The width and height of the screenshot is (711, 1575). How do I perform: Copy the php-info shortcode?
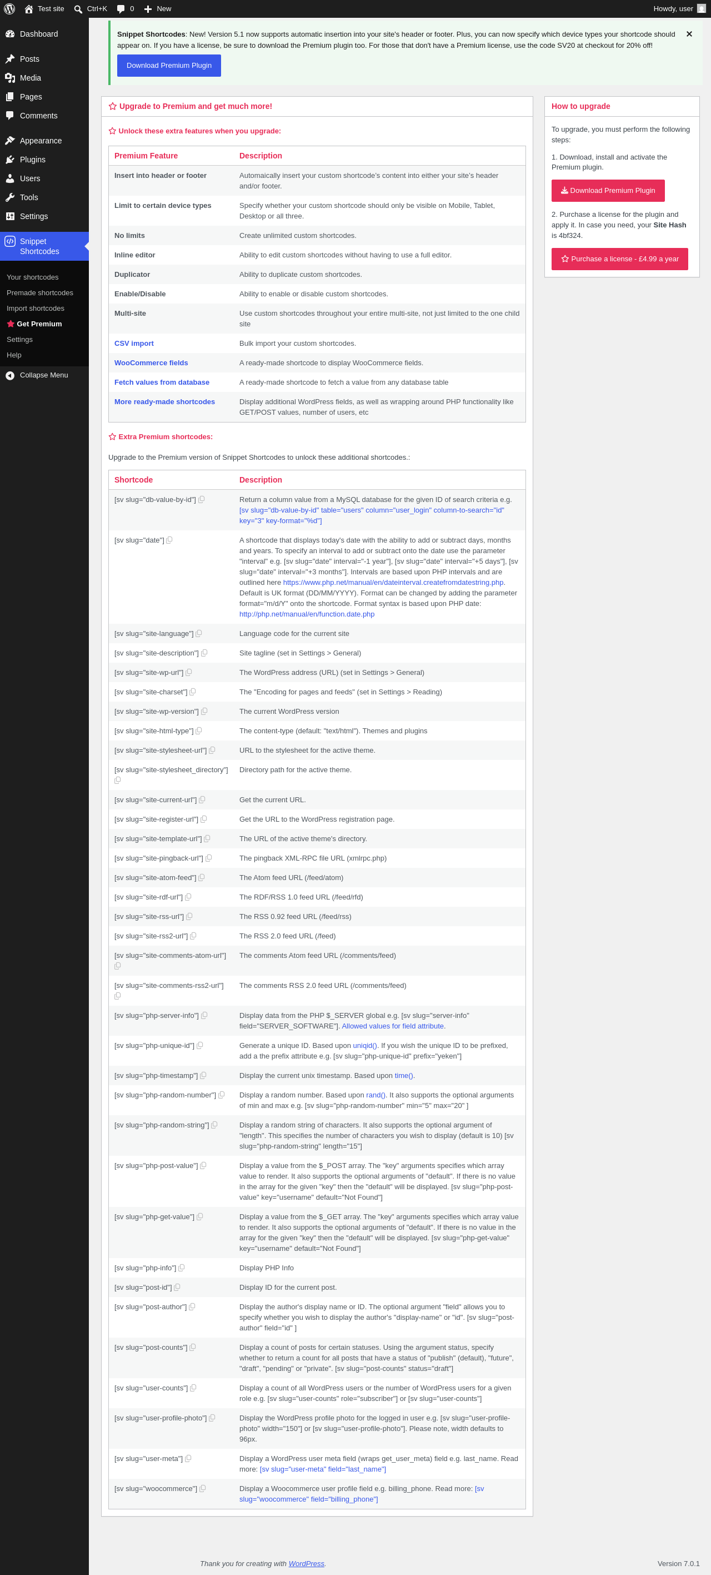tap(182, 1268)
